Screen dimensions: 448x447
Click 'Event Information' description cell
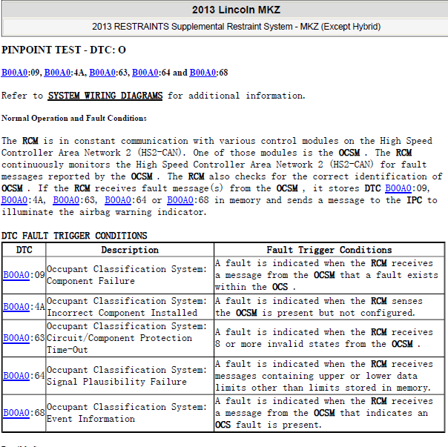130,413
